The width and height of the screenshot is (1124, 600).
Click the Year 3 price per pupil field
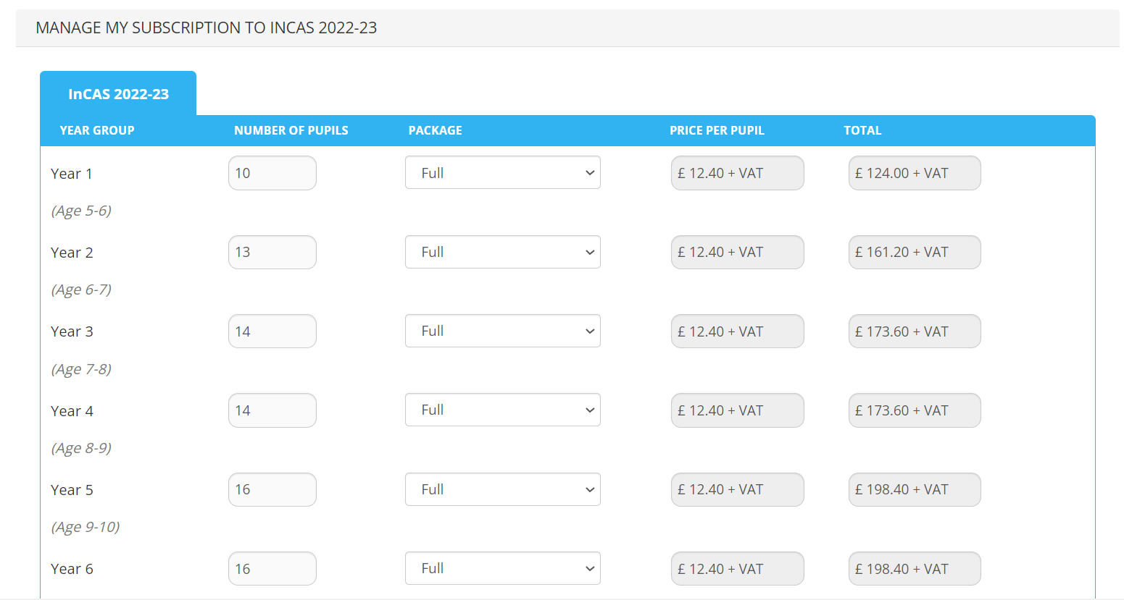tap(738, 331)
